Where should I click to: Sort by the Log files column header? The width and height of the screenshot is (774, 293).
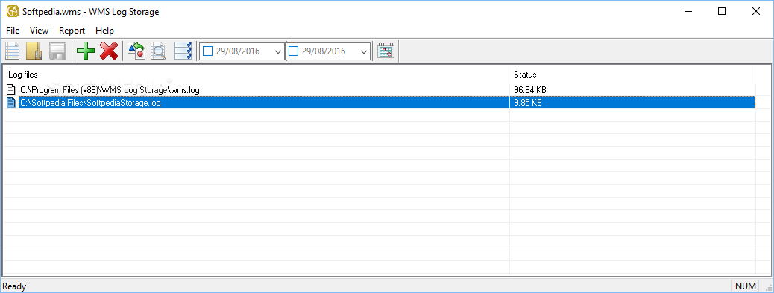point(257,75)
